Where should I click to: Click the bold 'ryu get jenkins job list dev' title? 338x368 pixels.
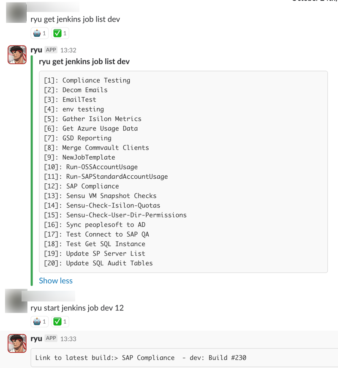(x=84, y=62)
